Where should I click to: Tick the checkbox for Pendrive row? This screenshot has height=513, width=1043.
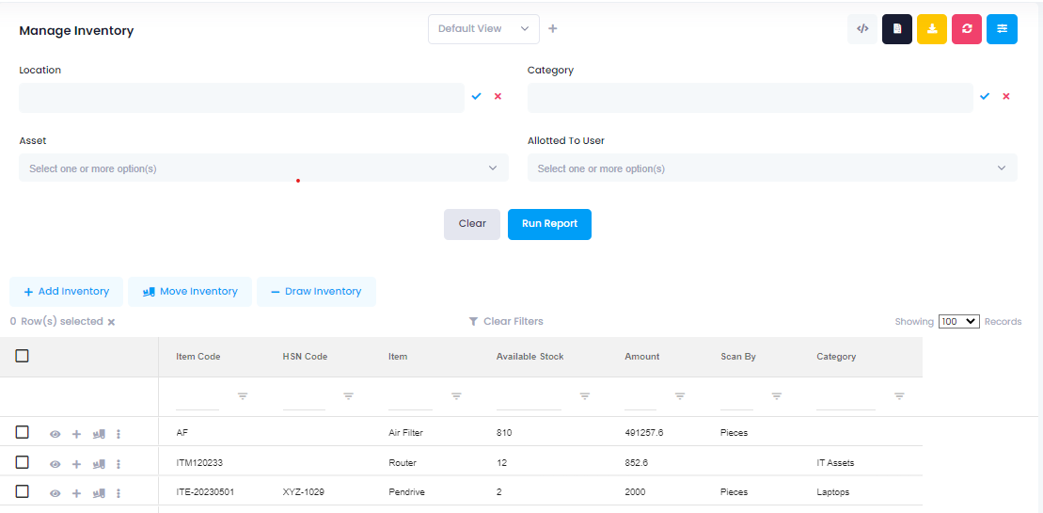[22, 491]
